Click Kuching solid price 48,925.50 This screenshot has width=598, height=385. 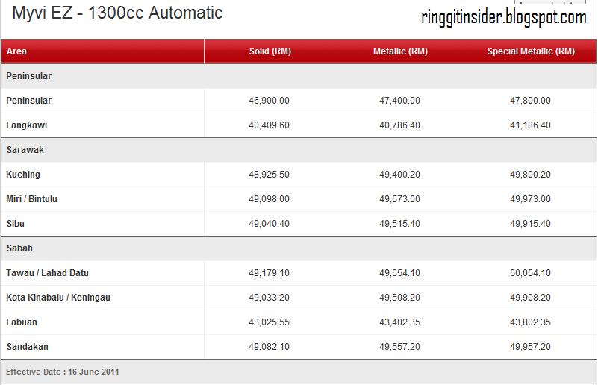(x=269, y=175)
